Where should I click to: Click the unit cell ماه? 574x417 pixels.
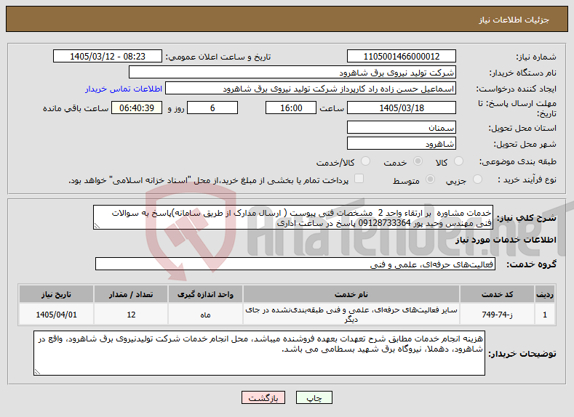pos(205,315)
